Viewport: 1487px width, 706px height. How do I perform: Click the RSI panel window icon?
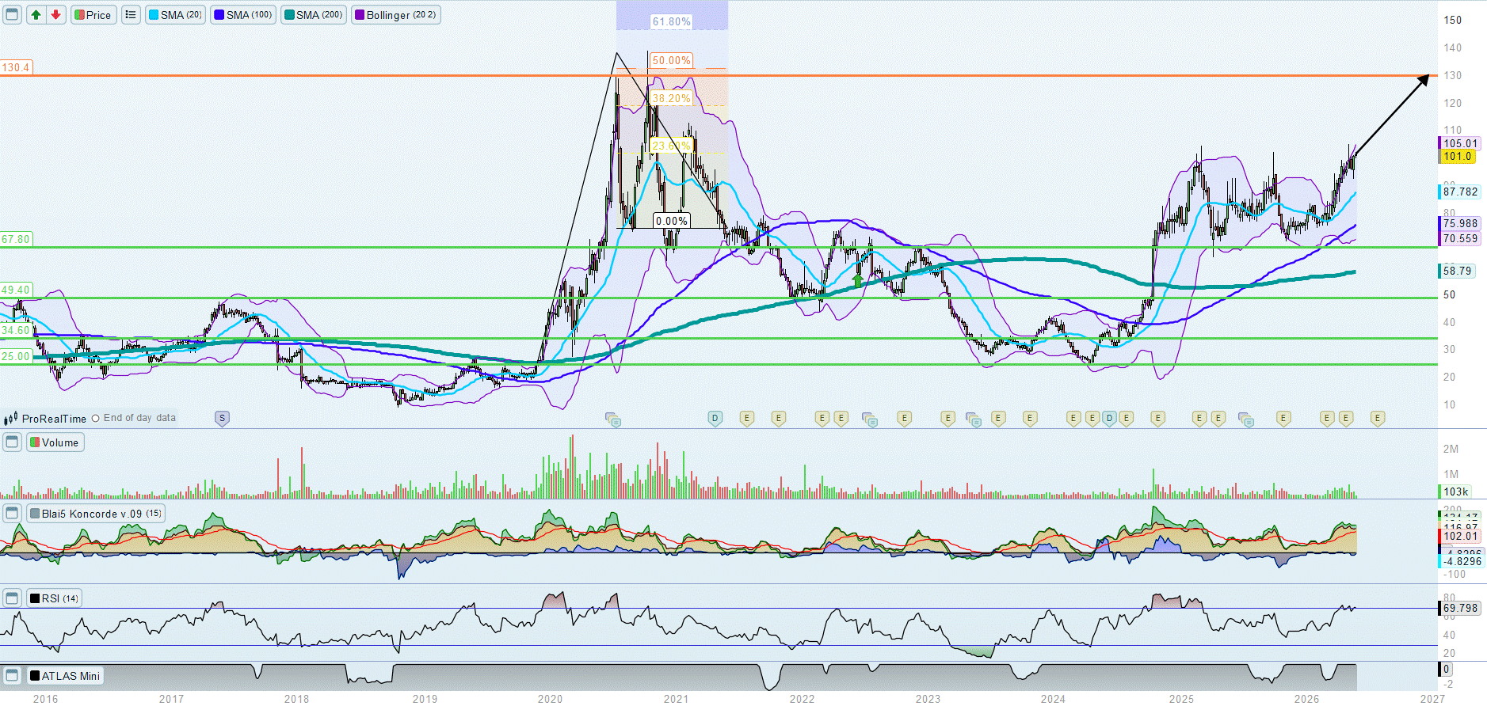(12, 598)
